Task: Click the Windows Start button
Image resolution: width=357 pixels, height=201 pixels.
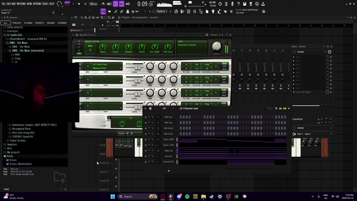Action: point(113,197)
